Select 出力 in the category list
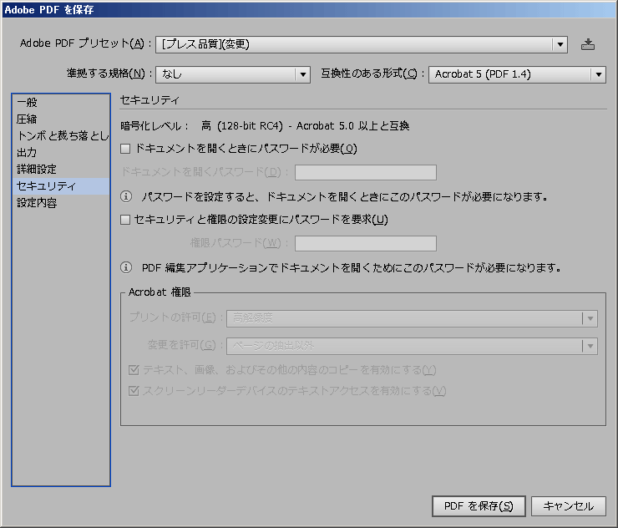The height and width of the screenshot is (528, 618). [x=27, y=153]
